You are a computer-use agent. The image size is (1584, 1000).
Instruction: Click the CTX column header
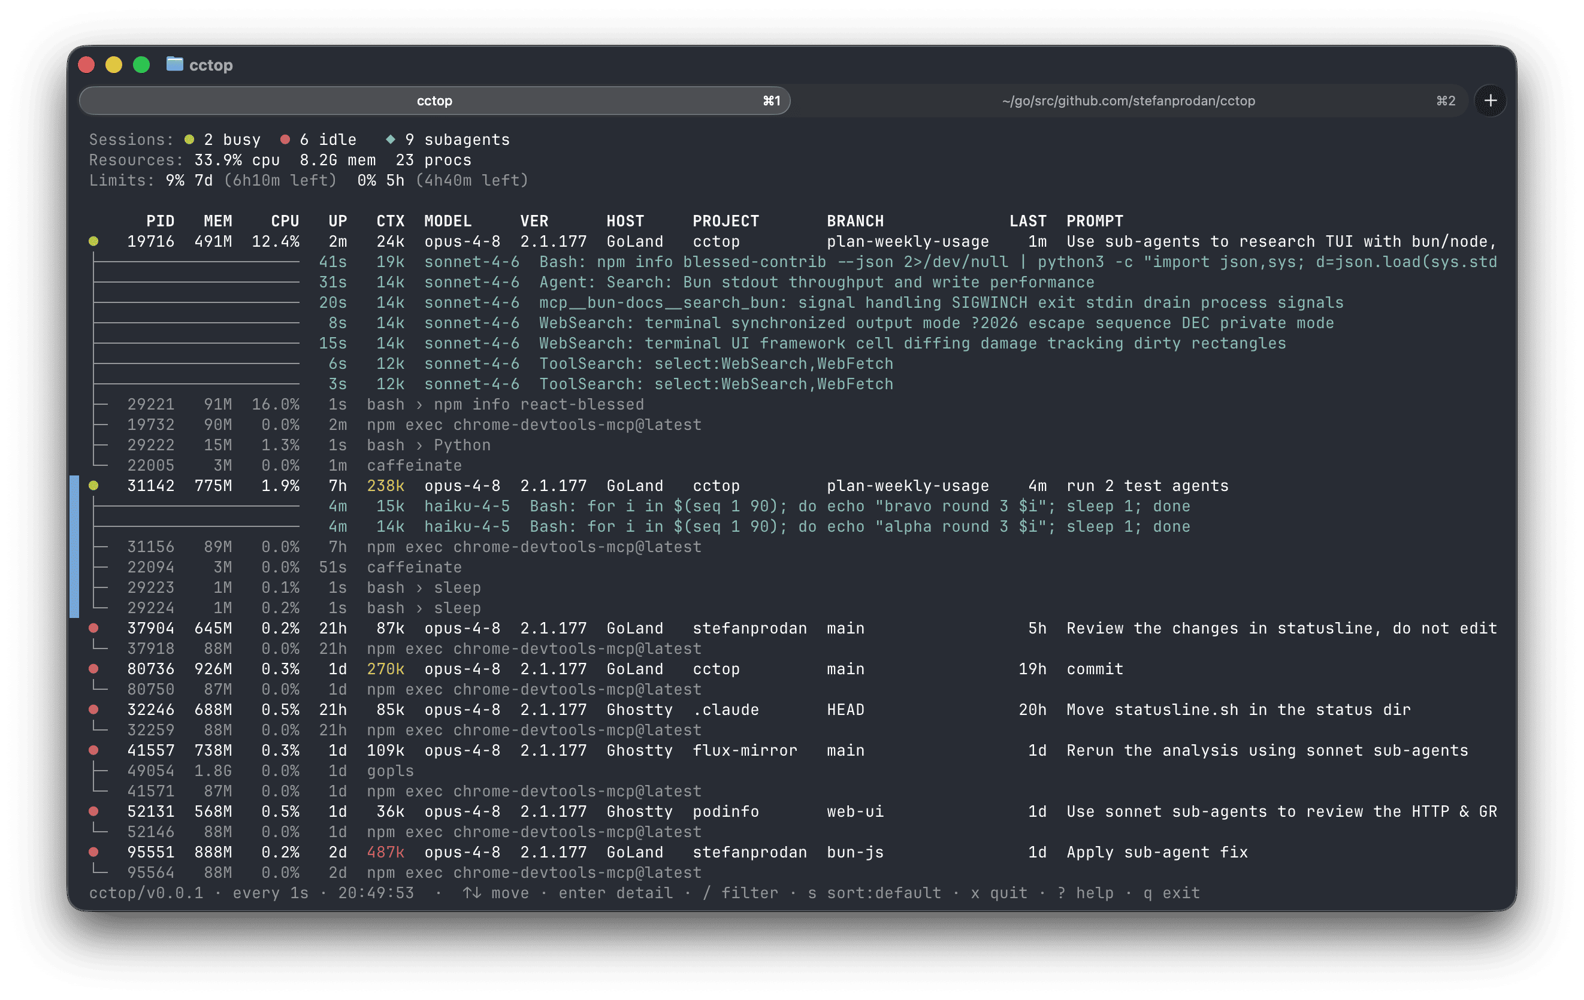pos(390,221)
